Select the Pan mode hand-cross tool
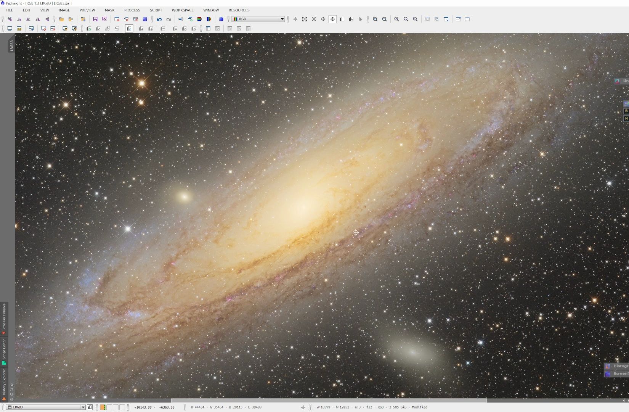The image size is (629, 412). coord(332,19)
